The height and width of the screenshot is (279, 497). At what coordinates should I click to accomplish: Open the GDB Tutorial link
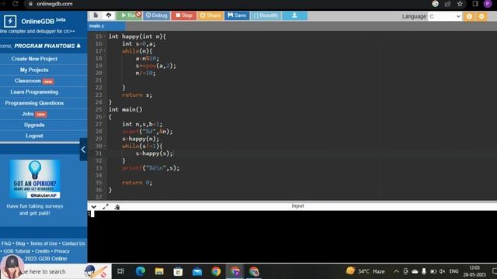pos(17,251)
